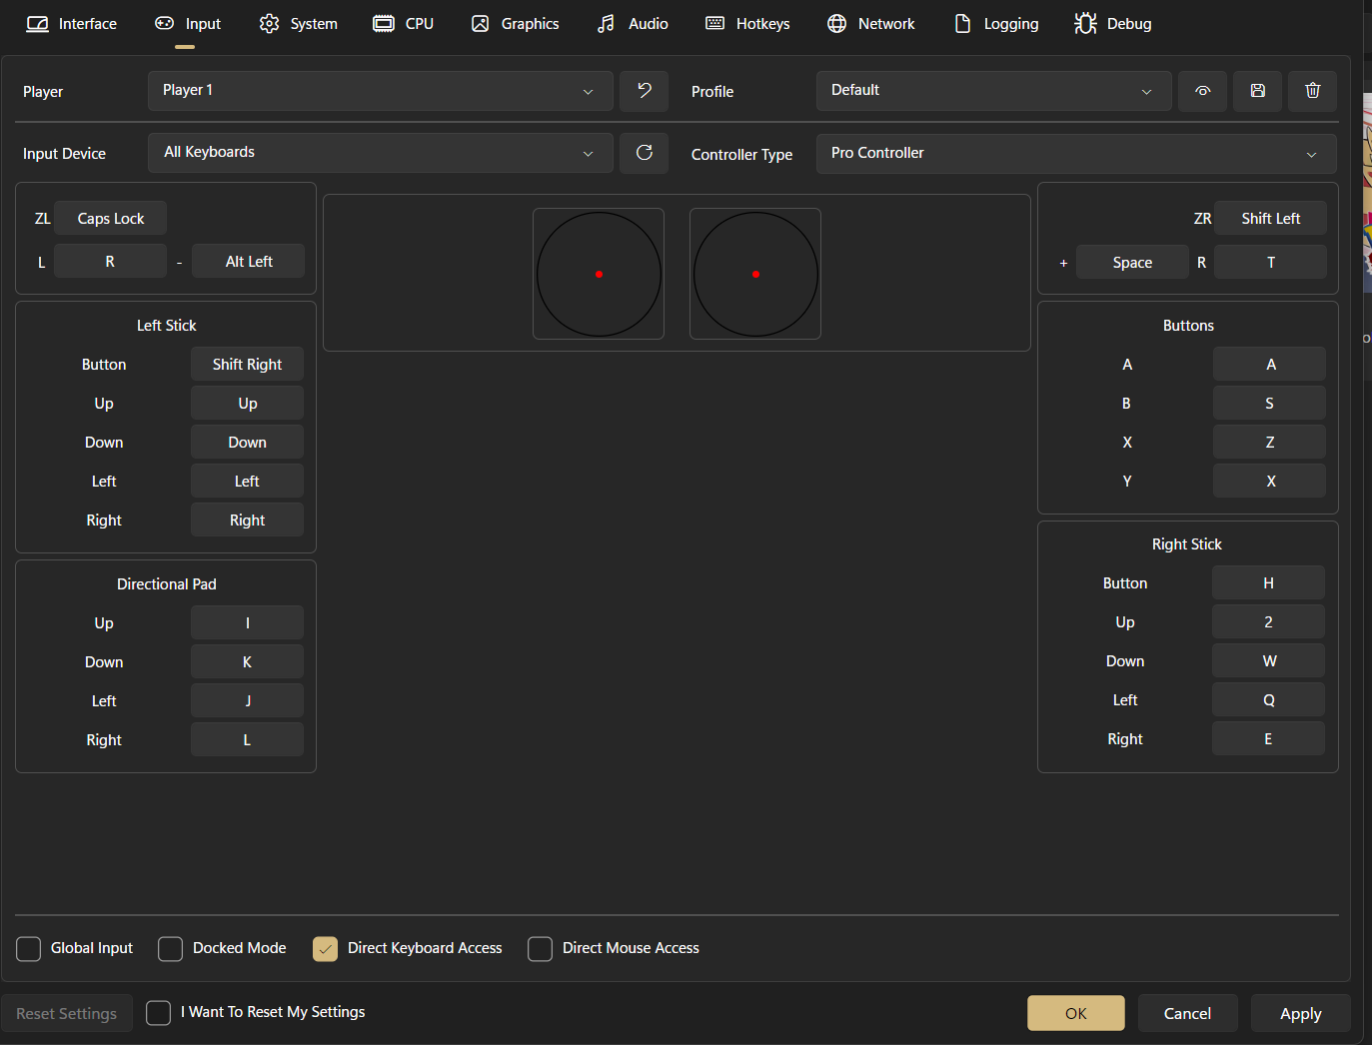Check I Want To Reset My Settings
This screenshot has width=1372, height=1045.
(x=159, y=1013)
